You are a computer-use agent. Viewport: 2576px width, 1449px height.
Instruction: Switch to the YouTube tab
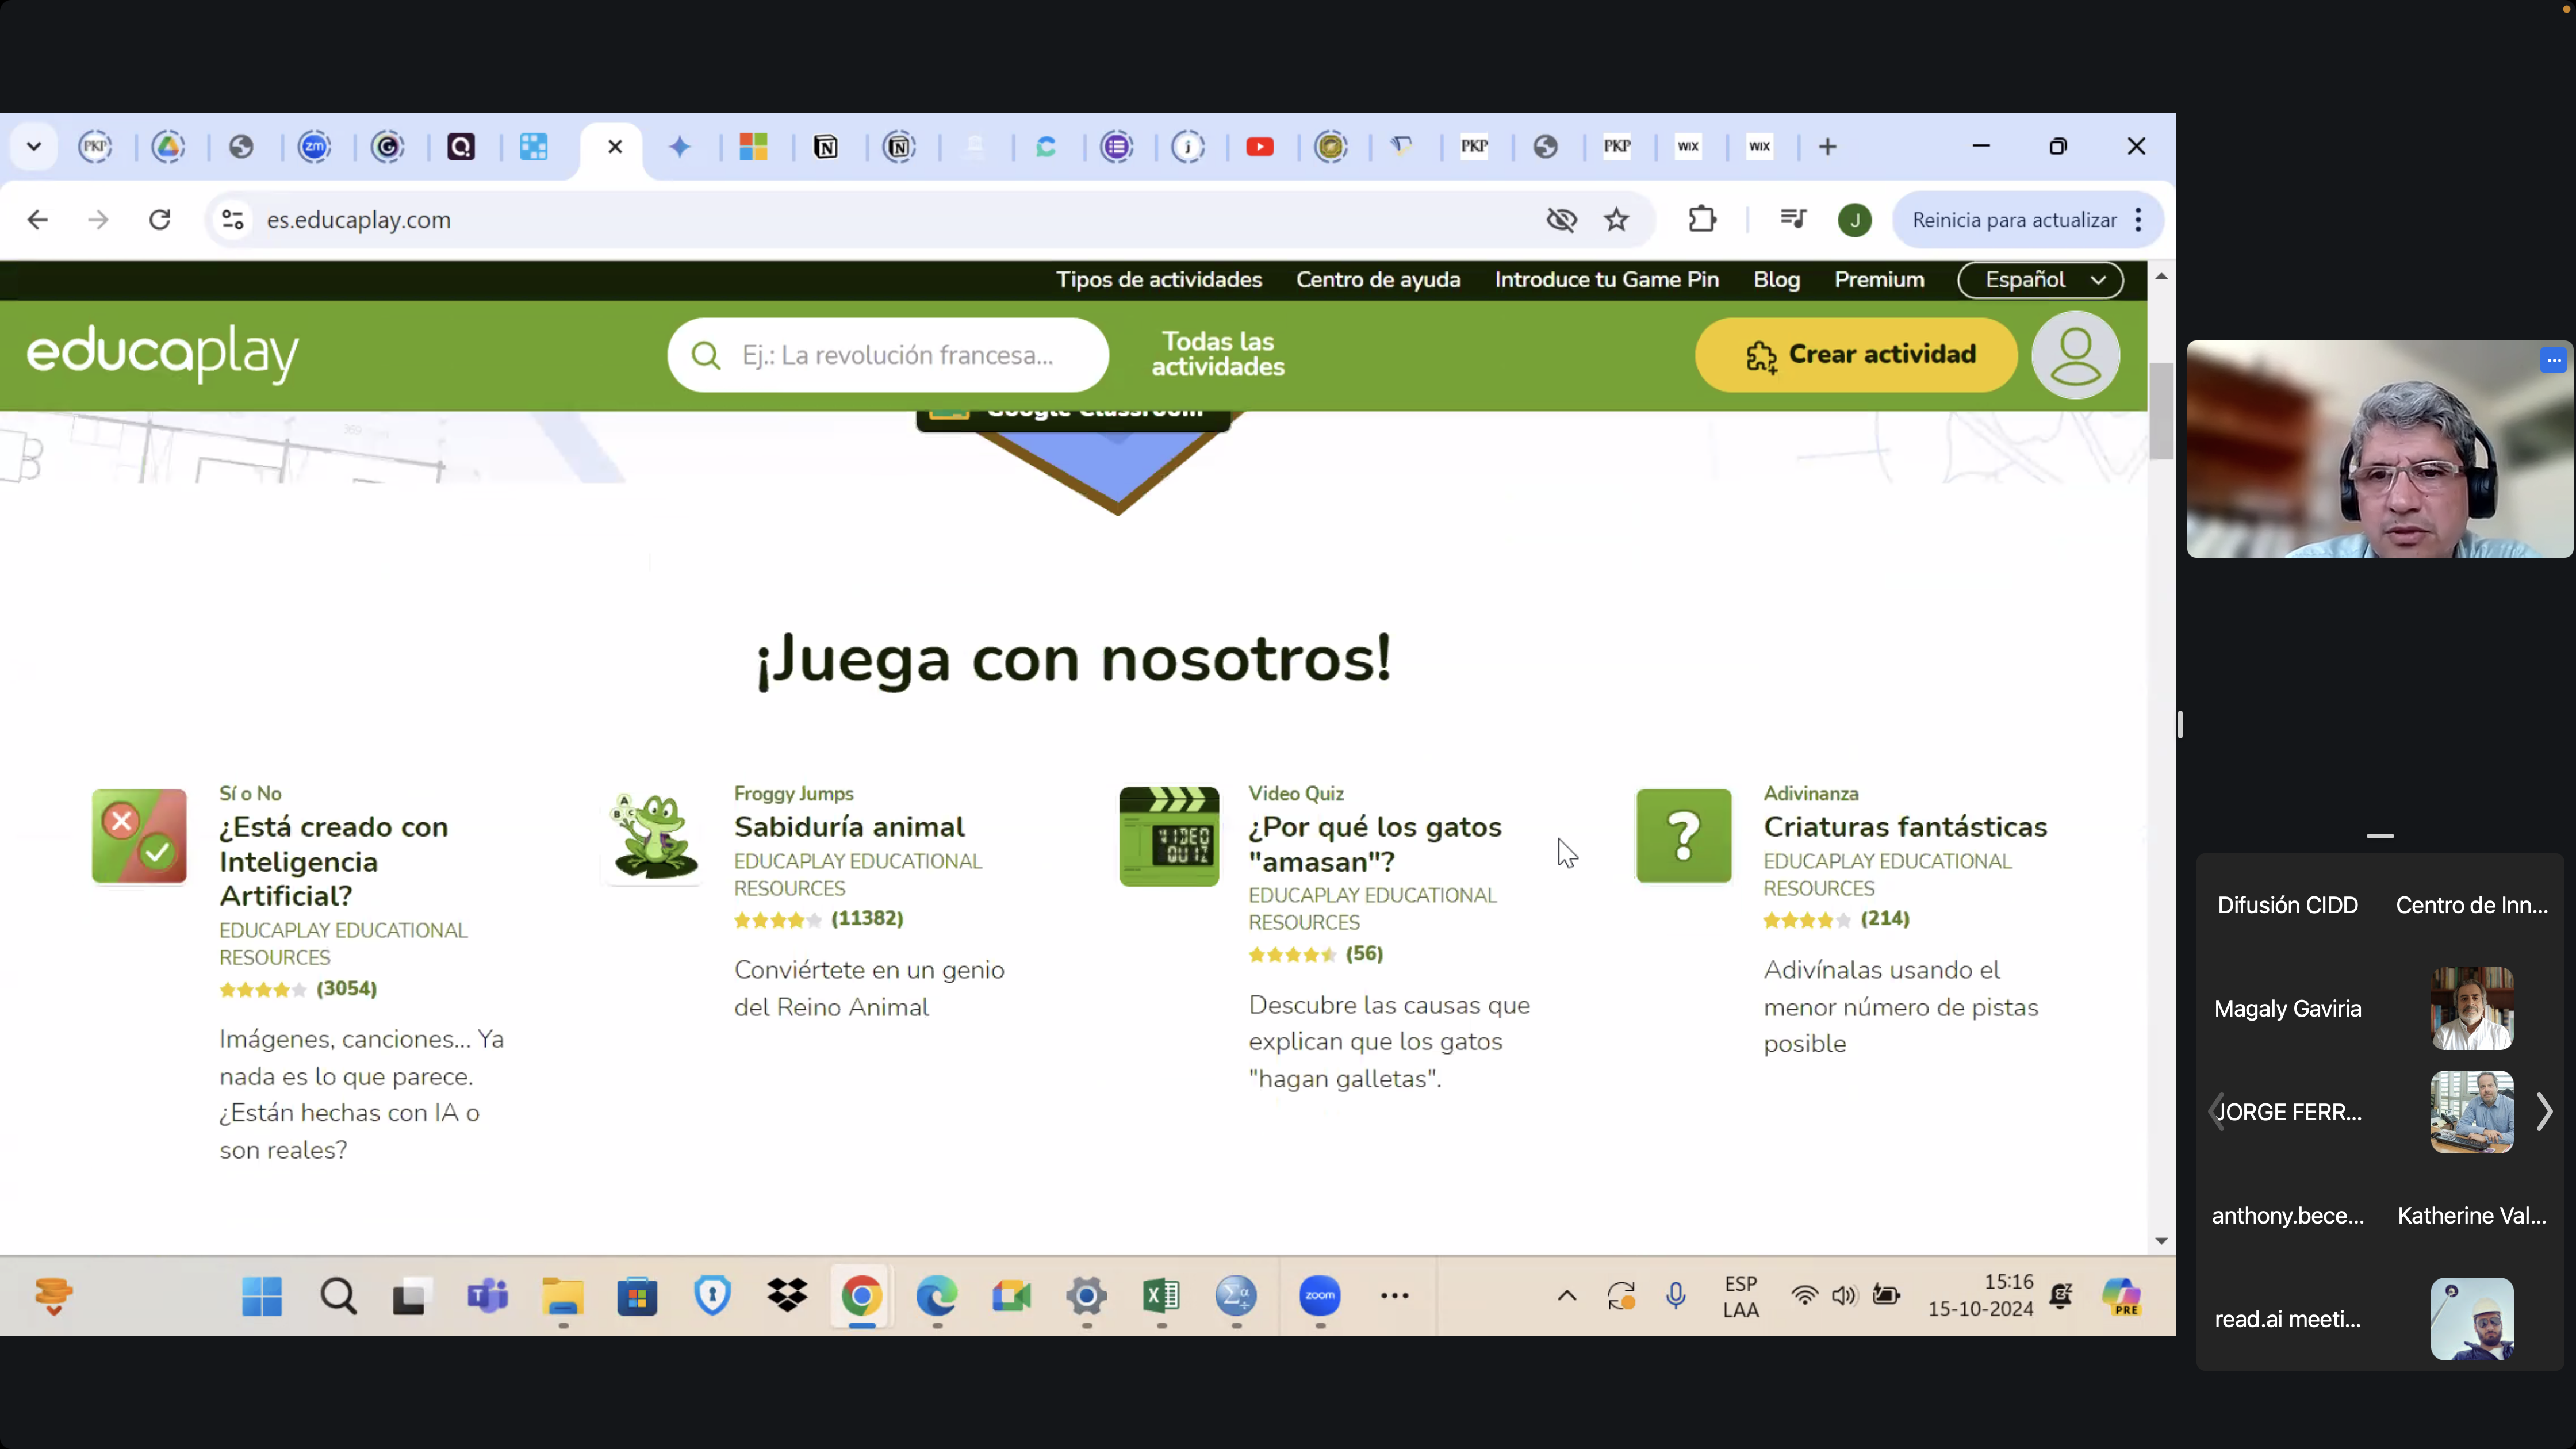tap(1260, 147)
